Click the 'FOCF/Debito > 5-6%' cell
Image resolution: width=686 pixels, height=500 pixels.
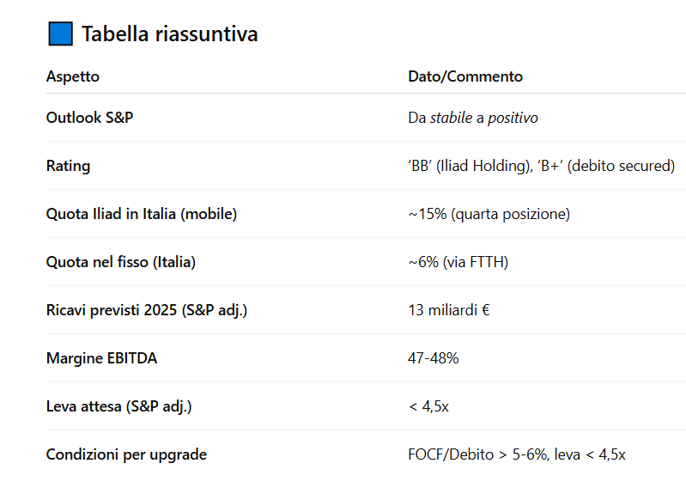(x=517, y=454)
